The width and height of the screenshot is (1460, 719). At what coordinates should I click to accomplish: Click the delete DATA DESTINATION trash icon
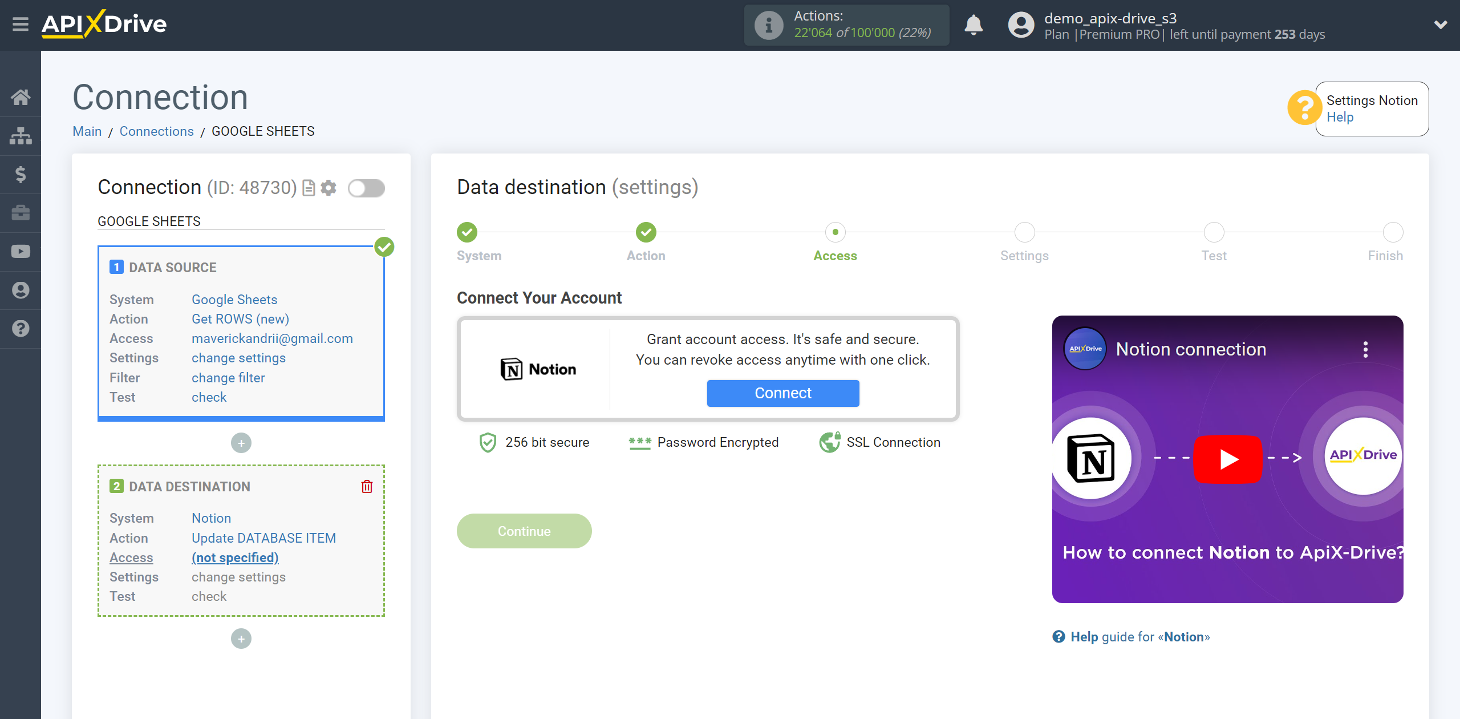point(367,486)
